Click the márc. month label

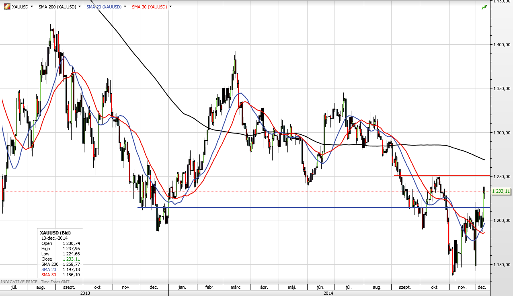click(236, 288)
